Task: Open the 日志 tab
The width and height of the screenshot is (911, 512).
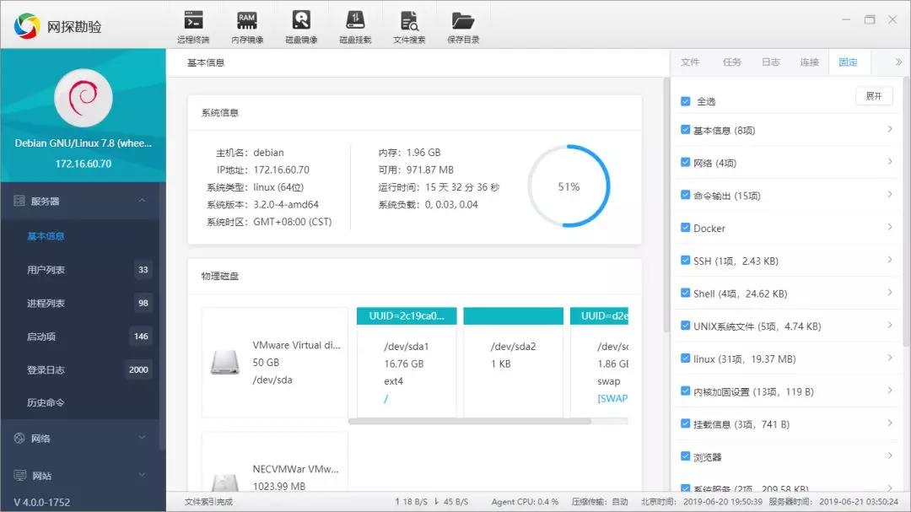Action: (770, 62)
